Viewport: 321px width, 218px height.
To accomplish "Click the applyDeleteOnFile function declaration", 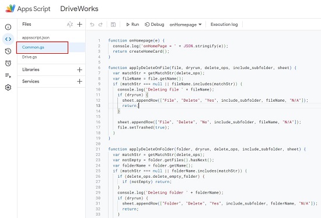I will [x=203, y=68].
